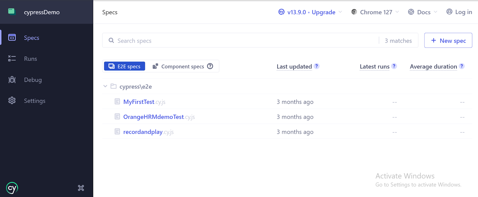478x197 pixels.
Task: Expand the Docs chevron arrow
Action: point(435,12)
